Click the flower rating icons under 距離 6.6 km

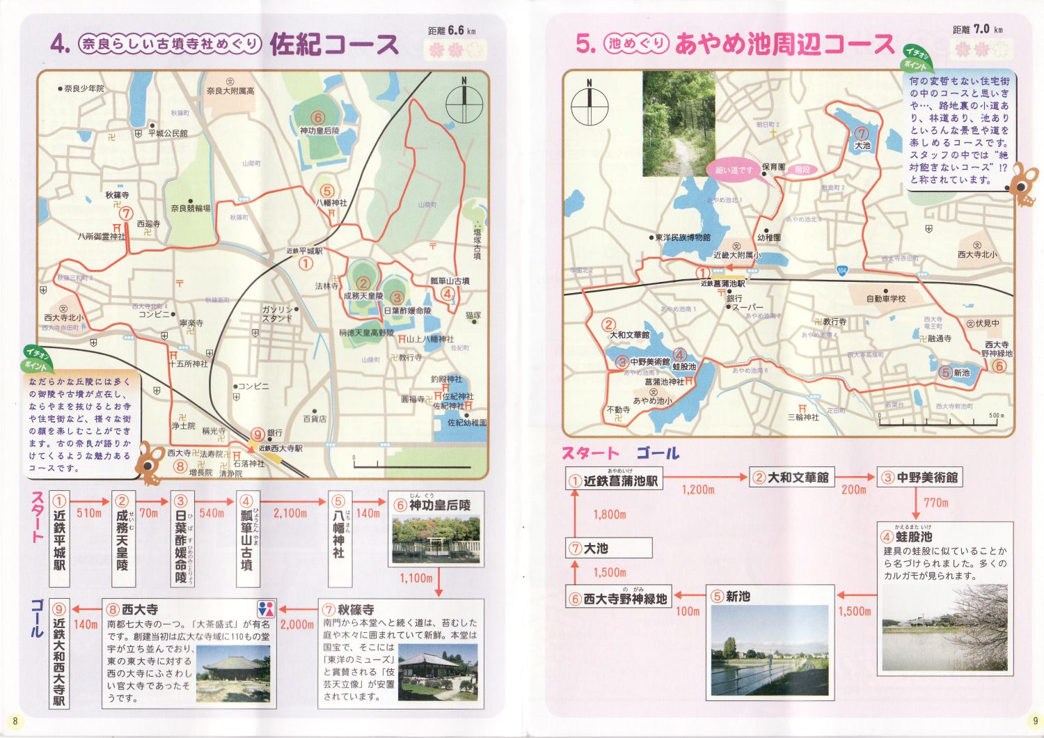coord(455,50)
